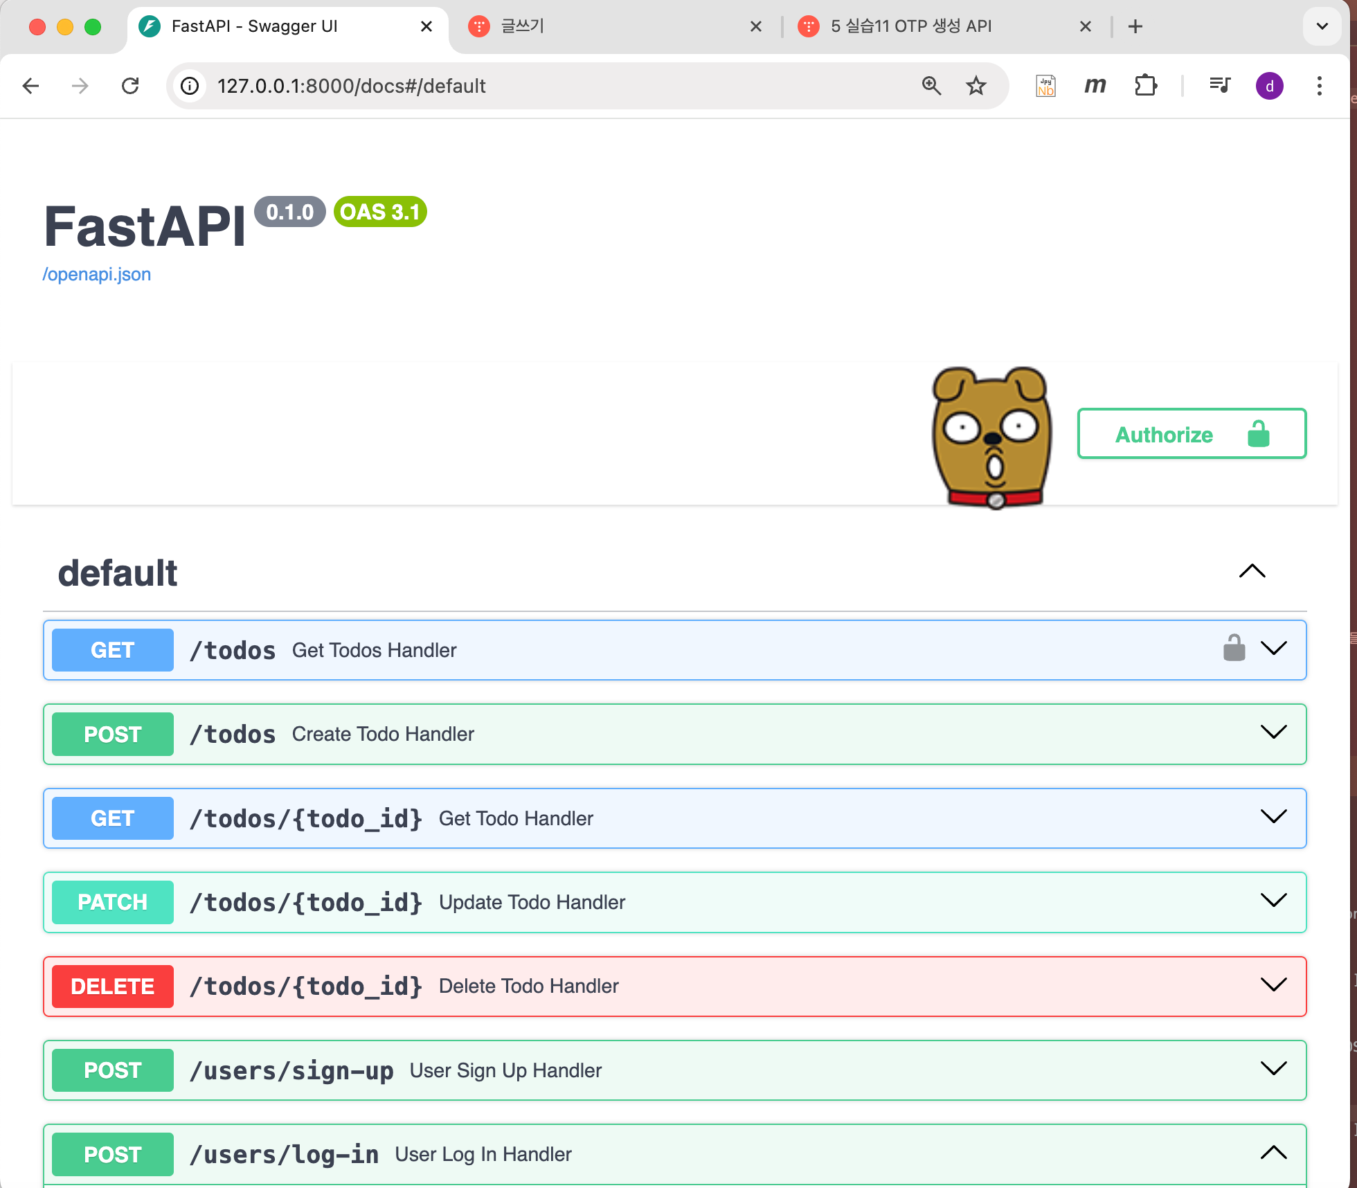Expand PATCH Update Todo Handler row
1357x1188 pixels.
1273,901
